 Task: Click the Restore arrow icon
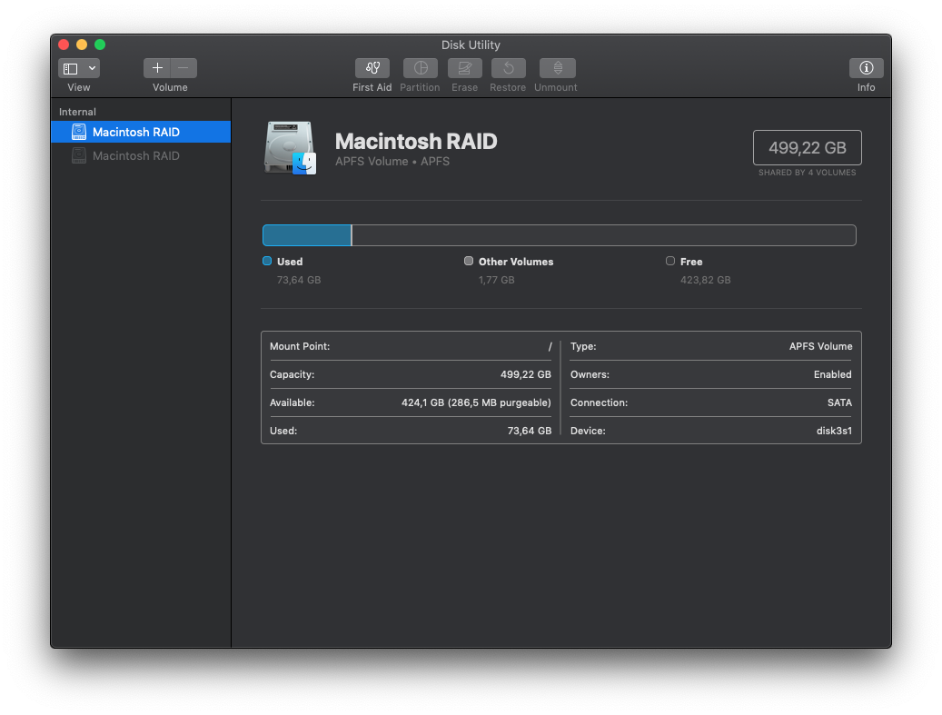coord(509,68)
